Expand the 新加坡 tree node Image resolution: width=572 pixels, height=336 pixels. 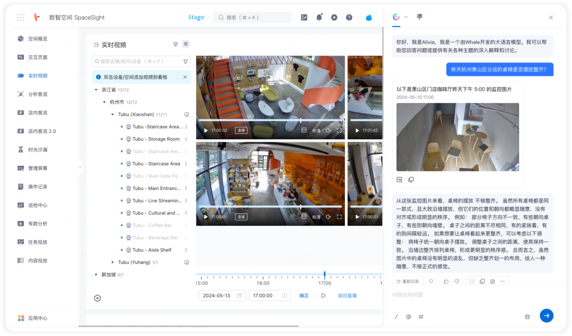point(96,275)
